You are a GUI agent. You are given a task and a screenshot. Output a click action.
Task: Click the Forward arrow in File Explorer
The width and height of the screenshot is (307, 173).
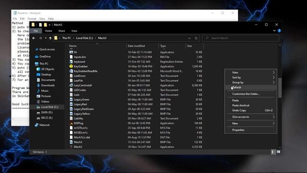(x=40, y=38)
